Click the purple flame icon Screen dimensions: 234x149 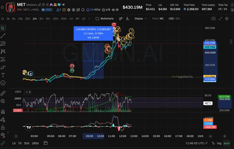click(51, 5)
